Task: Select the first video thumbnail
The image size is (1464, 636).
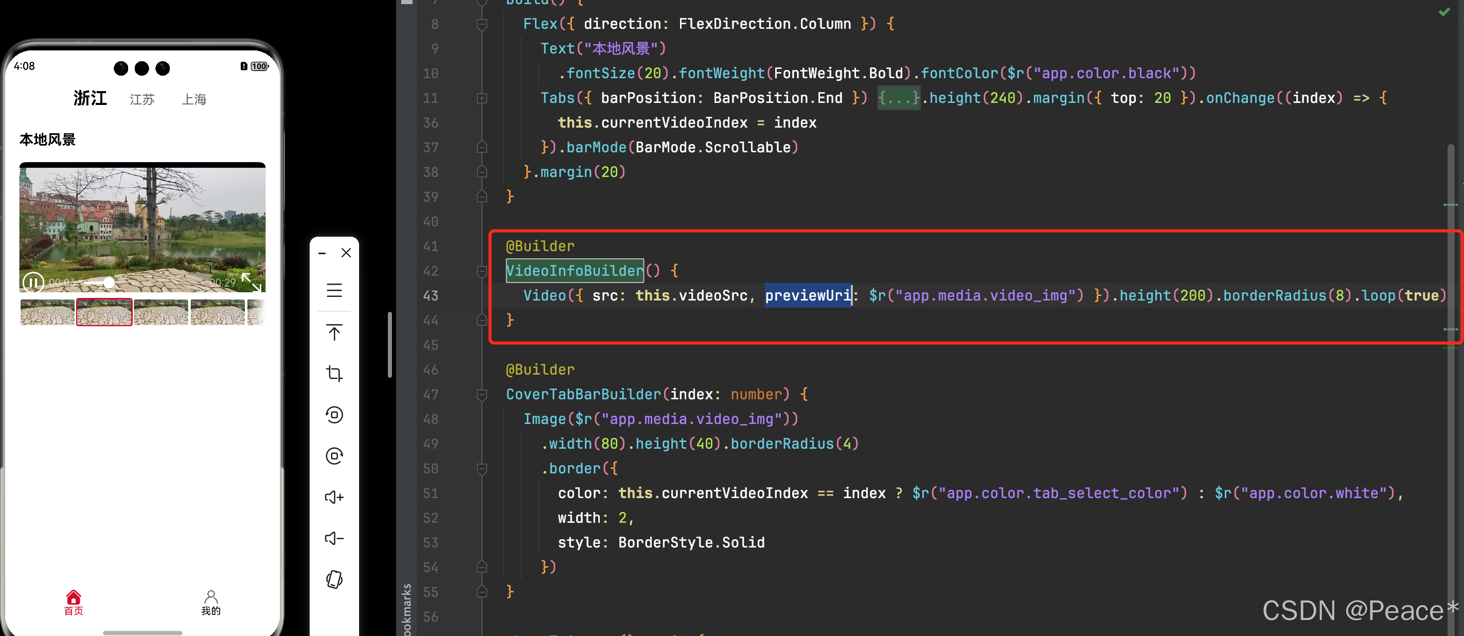Action: point(48,312)
